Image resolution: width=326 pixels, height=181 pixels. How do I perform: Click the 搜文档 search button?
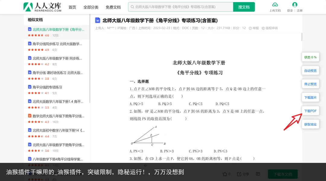tap(244, 7)
